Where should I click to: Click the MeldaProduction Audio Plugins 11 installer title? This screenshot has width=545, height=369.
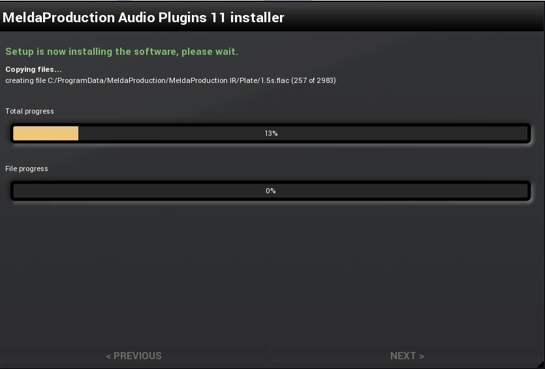pyautogui.click(x=144, y=18)
